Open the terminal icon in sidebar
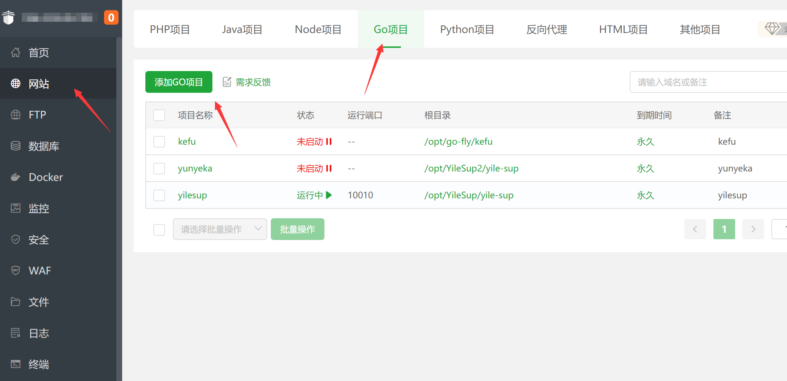This screenshot has height=381, width=787. pos(16,364)
